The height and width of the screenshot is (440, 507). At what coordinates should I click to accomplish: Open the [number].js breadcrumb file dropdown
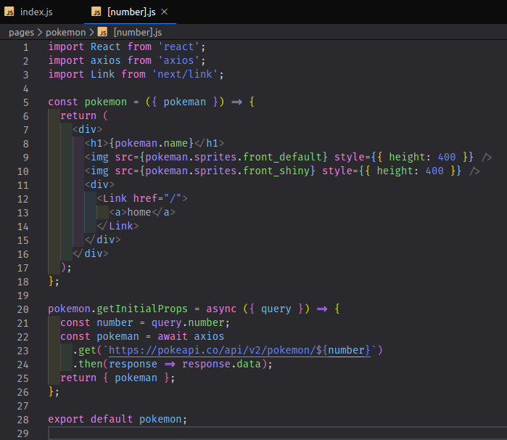tap(138, 32)
